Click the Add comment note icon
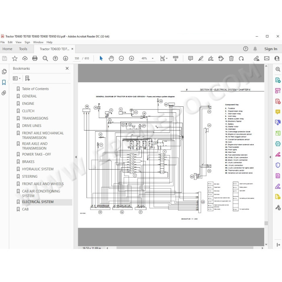The width and height of the screenshot is (282, 282). [x=191, y=58]
